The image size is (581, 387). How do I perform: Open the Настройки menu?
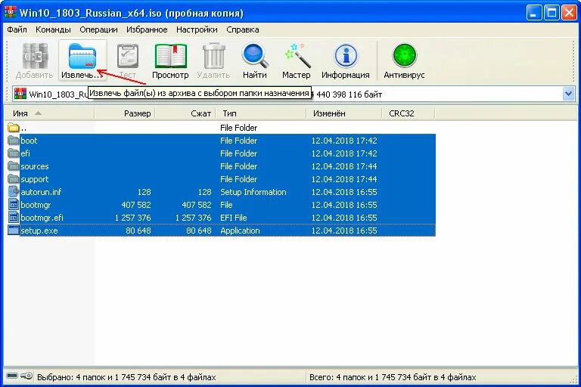pyautogui.click(x=197, y=29)
